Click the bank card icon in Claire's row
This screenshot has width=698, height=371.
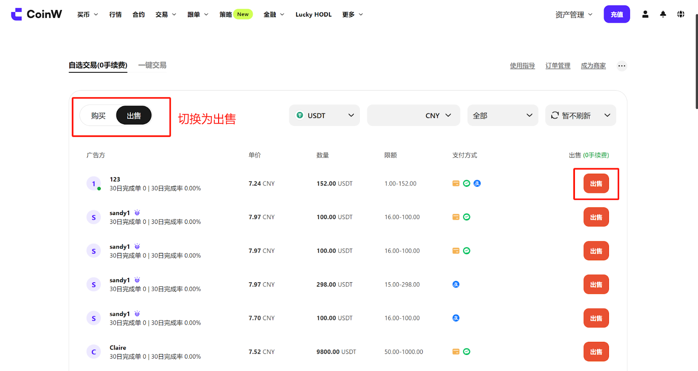click(x=456, y=351)
